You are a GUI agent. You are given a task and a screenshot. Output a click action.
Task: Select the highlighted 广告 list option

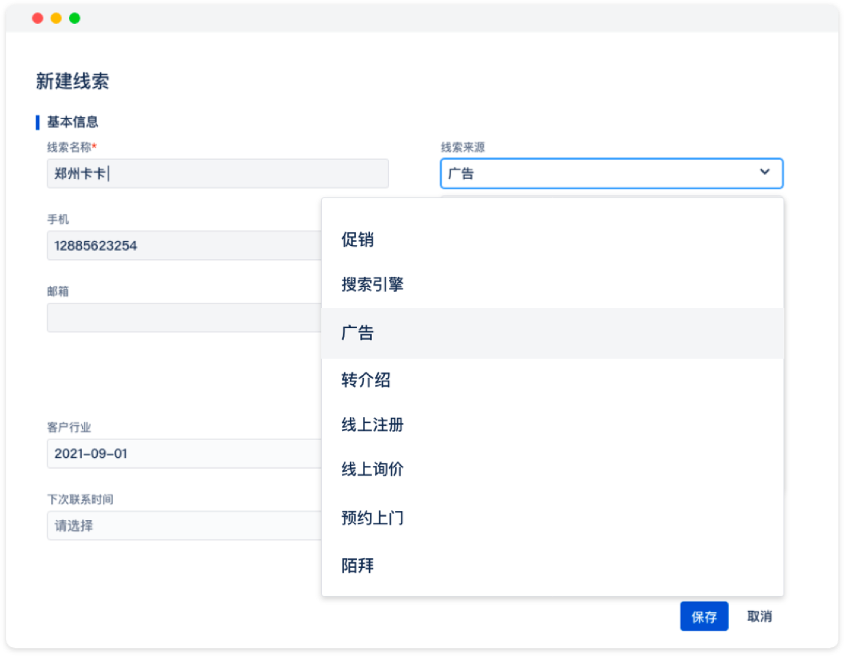[358, 333]
